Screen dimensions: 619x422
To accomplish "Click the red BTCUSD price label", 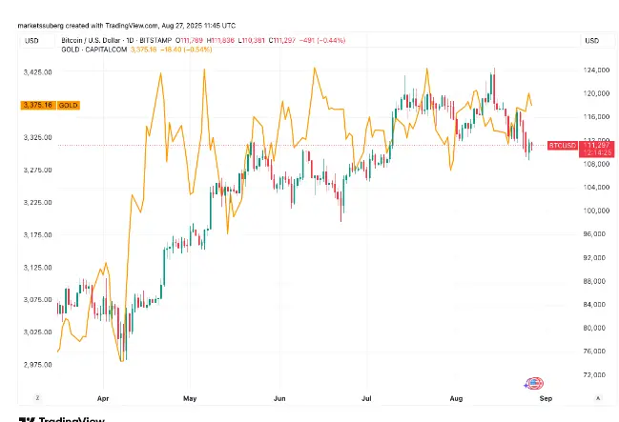I will click(563, 146).
